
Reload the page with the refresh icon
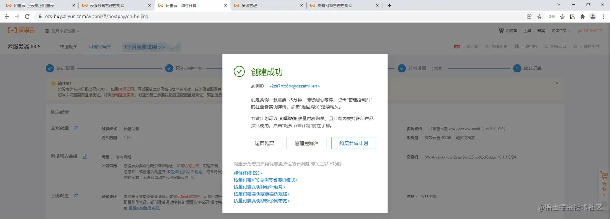[x=27, y=17]
